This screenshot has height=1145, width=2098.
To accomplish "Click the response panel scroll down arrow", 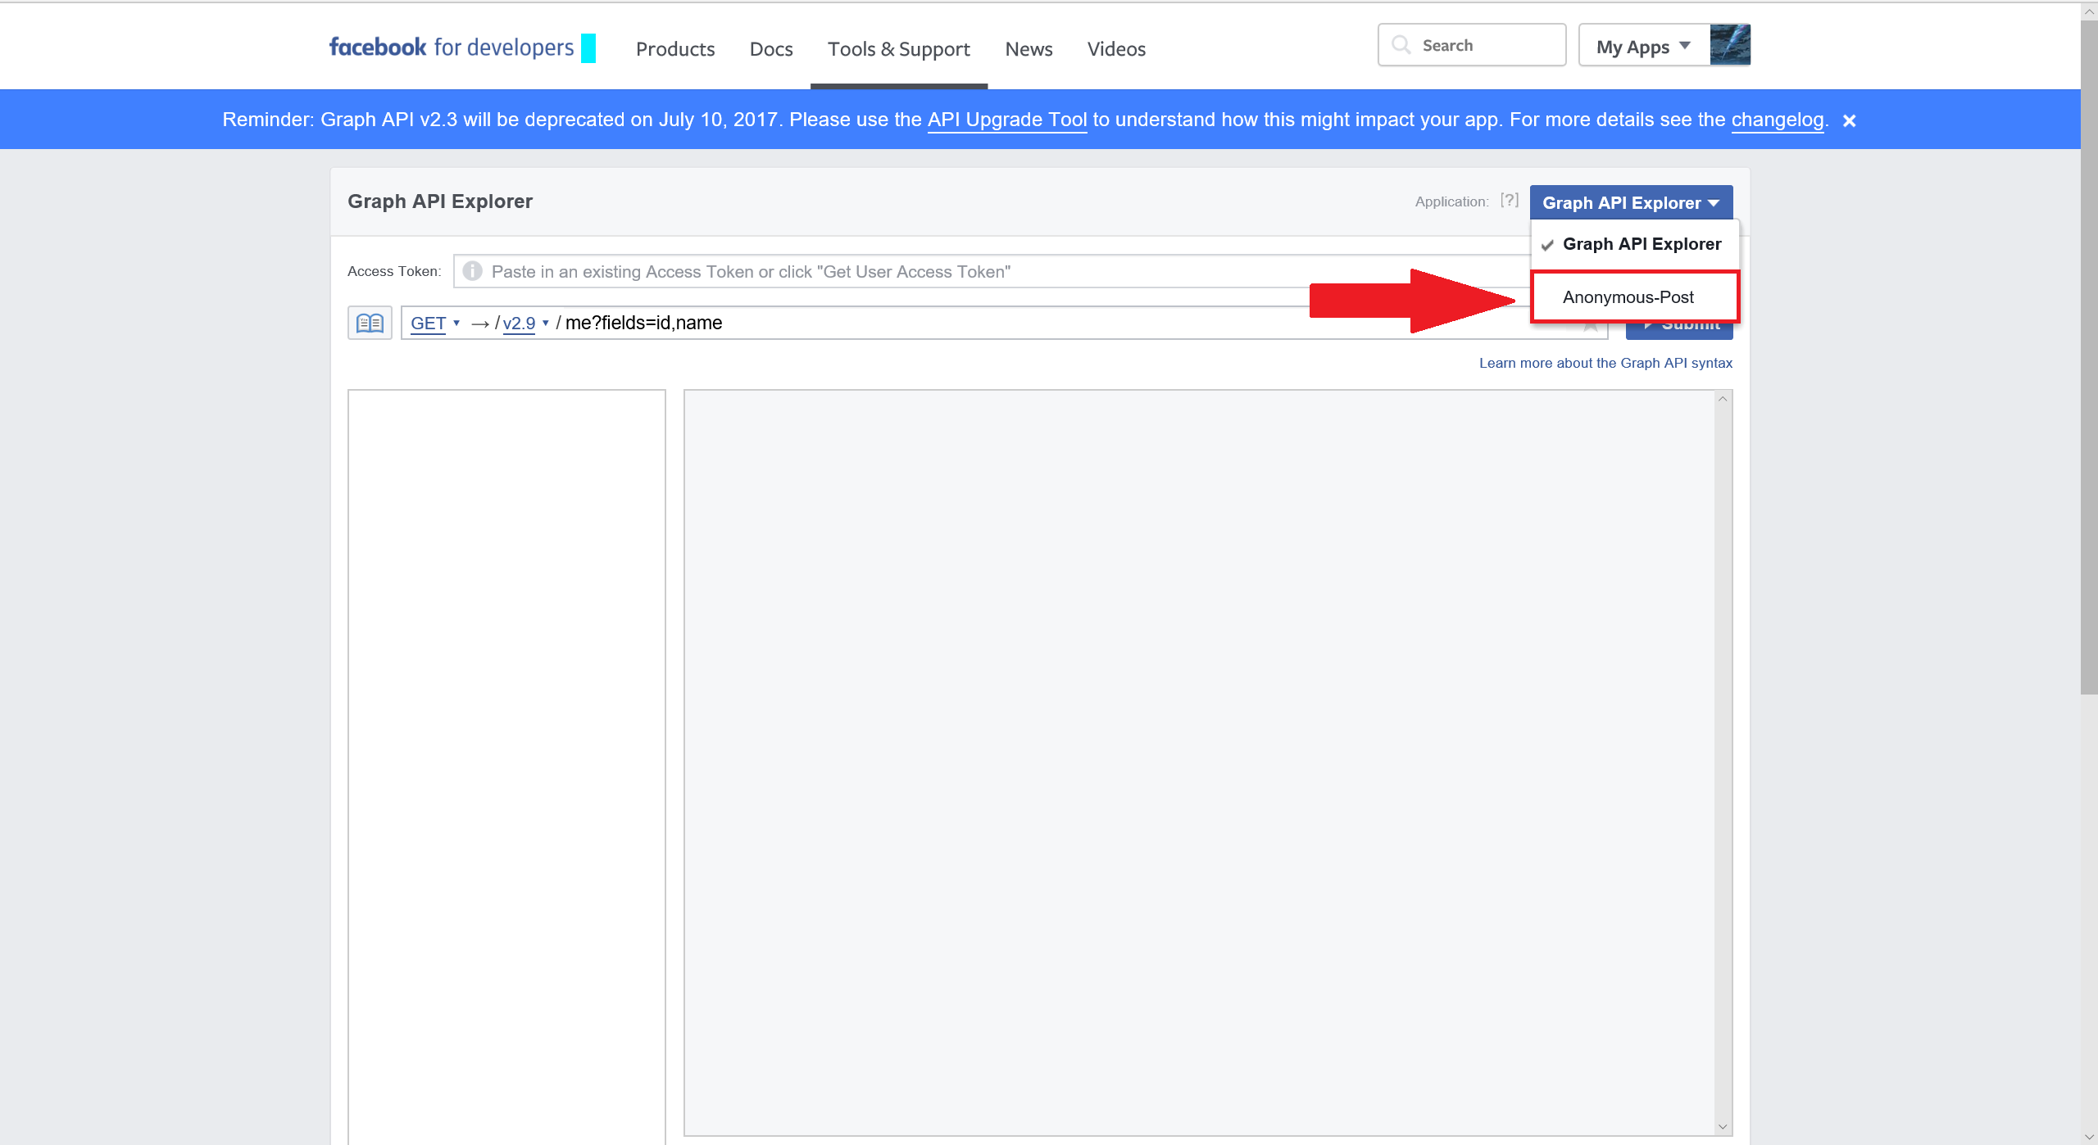I will pyautogui.click(x=1723, y=1127).
